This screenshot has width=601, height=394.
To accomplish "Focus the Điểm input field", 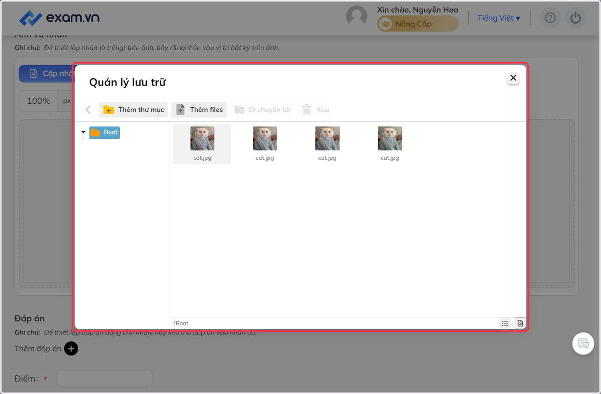I will click(105, 378).
